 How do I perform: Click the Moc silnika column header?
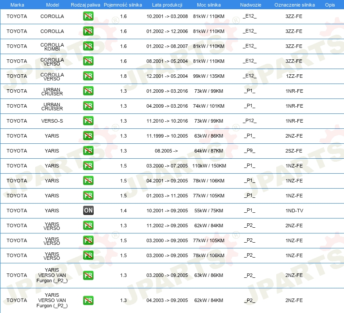pos(209,5)
